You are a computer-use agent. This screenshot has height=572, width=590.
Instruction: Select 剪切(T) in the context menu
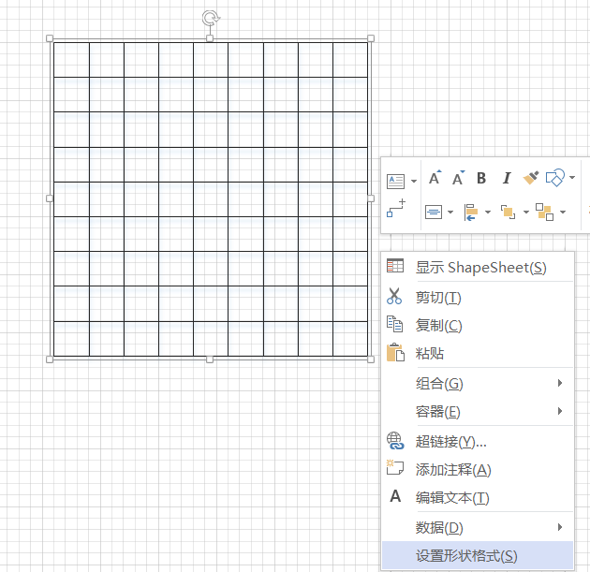(x=478, y=298)
